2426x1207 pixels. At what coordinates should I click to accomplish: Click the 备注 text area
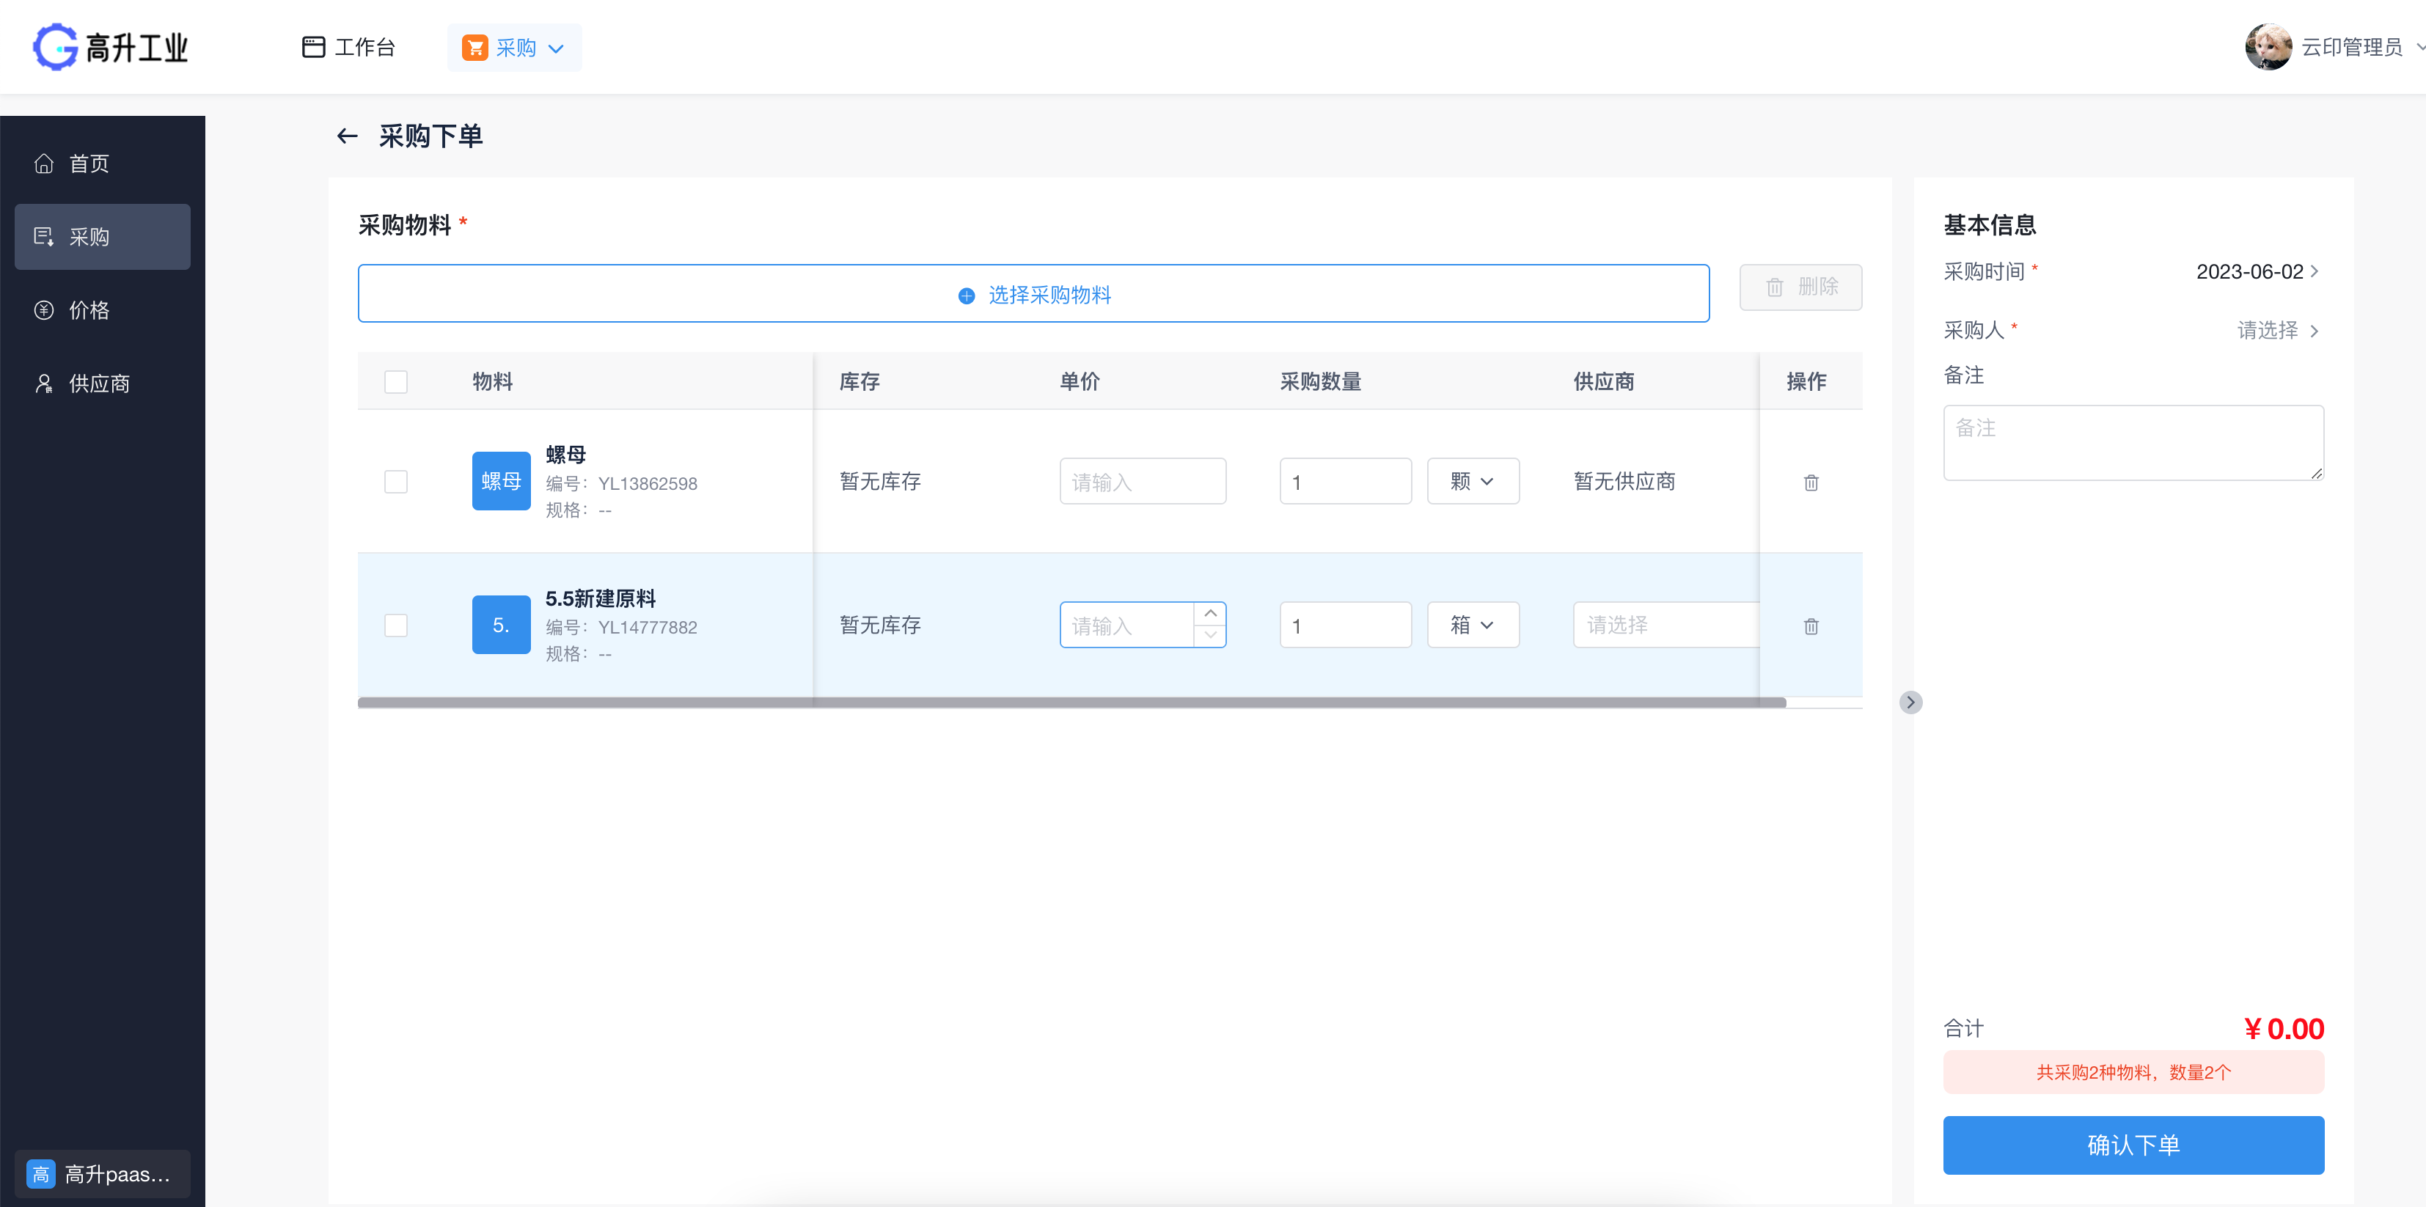[2133, 444]
